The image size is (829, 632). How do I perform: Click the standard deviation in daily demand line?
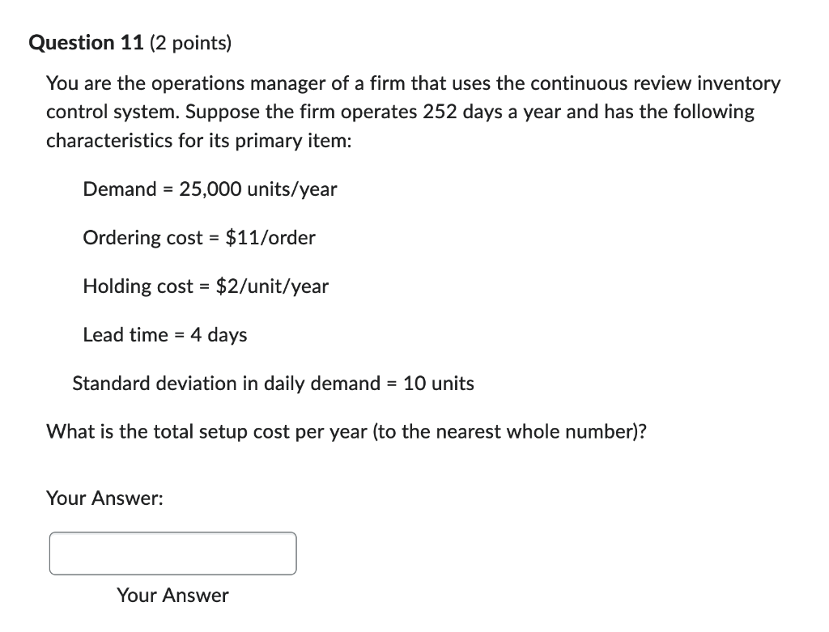pyautogui.click(x=273, y=384)
